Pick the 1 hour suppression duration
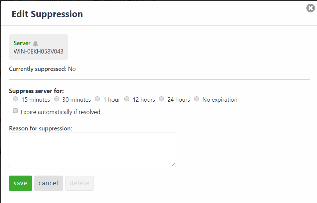Viewport: 317px width, 203px height. [x=98, y=99]
